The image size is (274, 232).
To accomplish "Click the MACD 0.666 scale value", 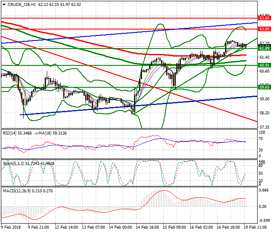I will [x=263, y=190].
